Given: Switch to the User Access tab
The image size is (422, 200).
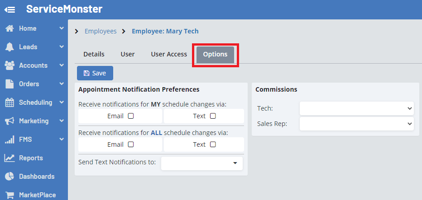Looking at the screenshot, I should pyautogui.click(x=169, y=54).
